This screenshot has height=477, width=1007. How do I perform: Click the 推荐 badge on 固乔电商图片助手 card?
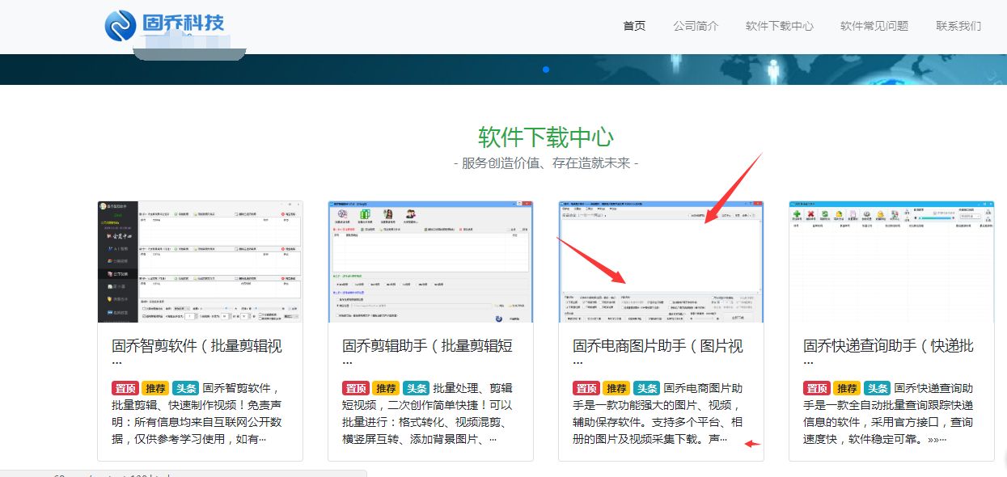point(616,387)
